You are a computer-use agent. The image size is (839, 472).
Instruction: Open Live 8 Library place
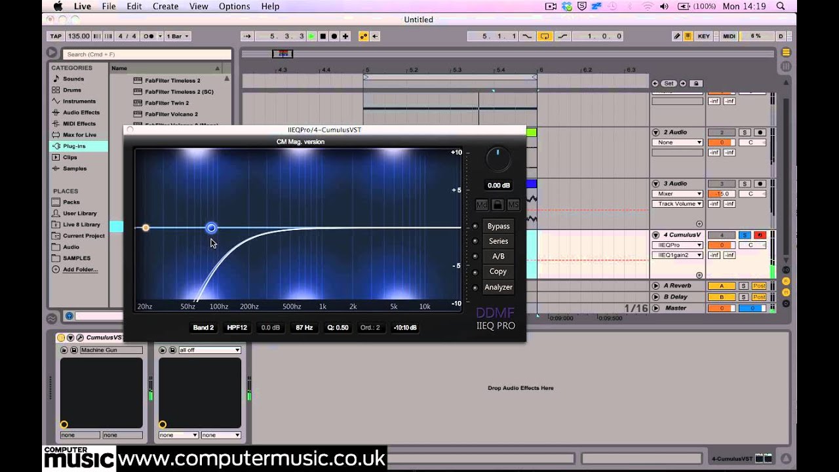click(81, 224)
